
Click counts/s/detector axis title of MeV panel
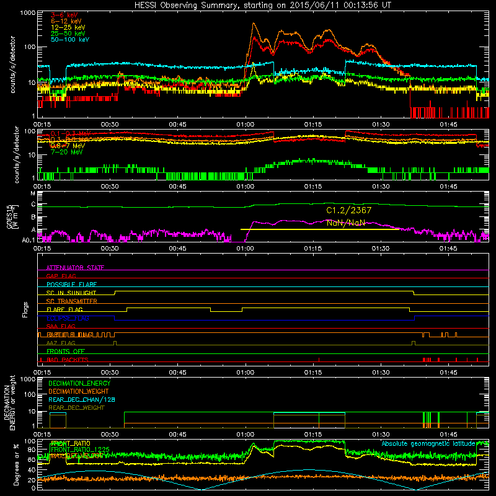click(17, 154)
